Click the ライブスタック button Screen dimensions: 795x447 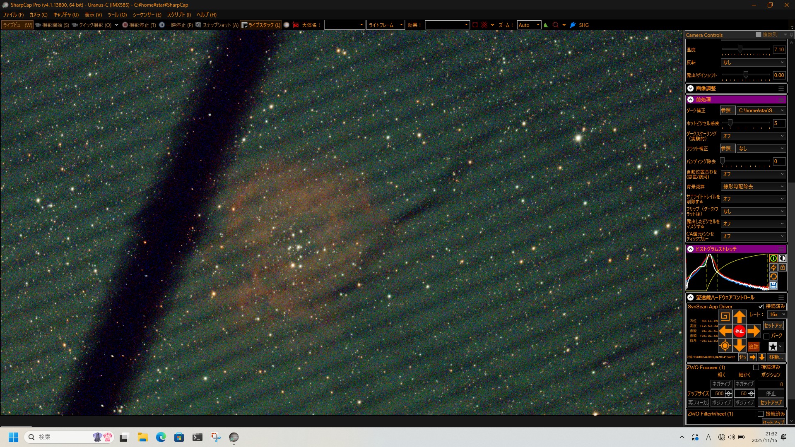point(261,25)
